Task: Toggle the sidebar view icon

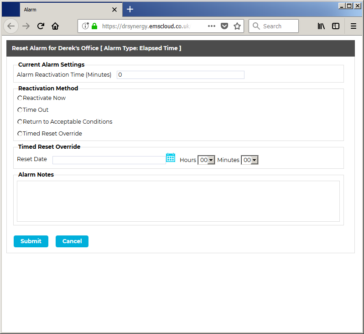Action: (336, 26)
